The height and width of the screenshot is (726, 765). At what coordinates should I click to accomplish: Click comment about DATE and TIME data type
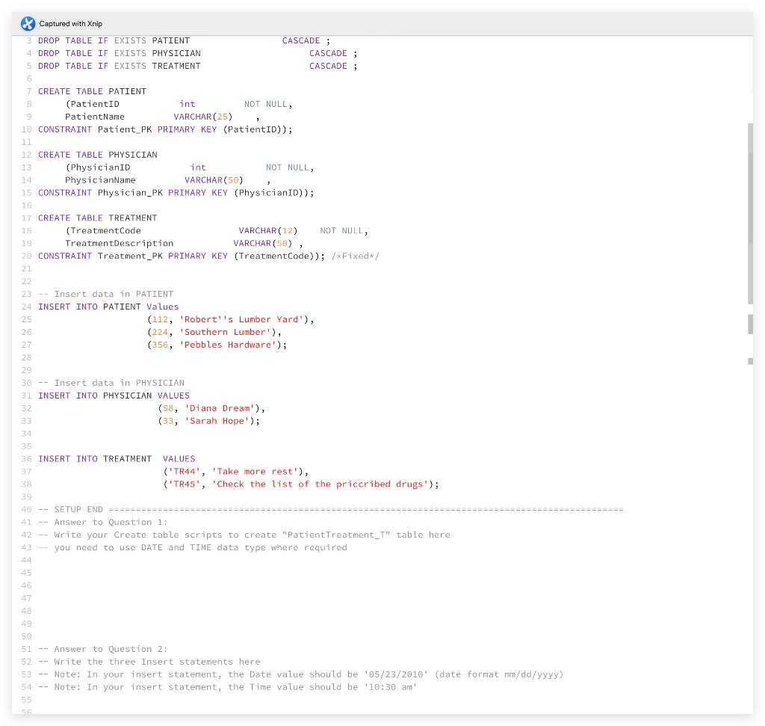click(192, 548)
